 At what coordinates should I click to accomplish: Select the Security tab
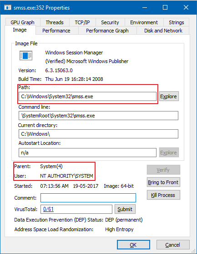pyautogui.click(x=110, y=22)
